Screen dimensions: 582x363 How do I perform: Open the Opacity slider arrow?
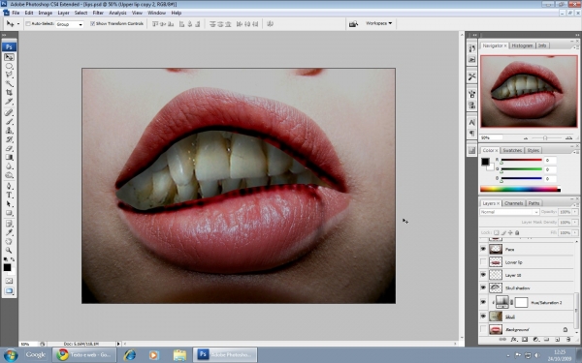pyautogui.click(x=575, y=212)
